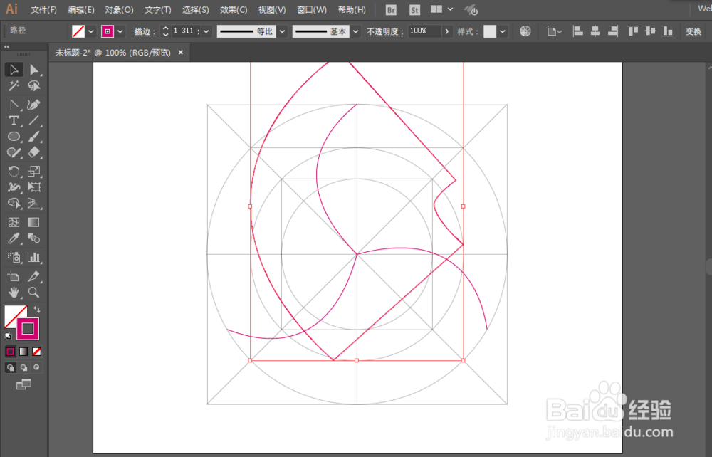Activate the Type tool

tap(14, 121)
